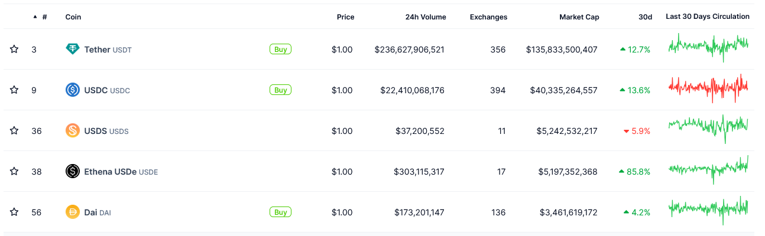Click the Price column header
Viewport: 765px width, 236px height.
pyautogui.click(x=345, y=17)
